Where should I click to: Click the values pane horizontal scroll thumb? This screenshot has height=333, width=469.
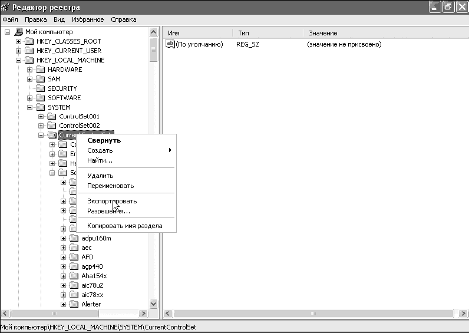pyautogui.click(x=313, y=314)
